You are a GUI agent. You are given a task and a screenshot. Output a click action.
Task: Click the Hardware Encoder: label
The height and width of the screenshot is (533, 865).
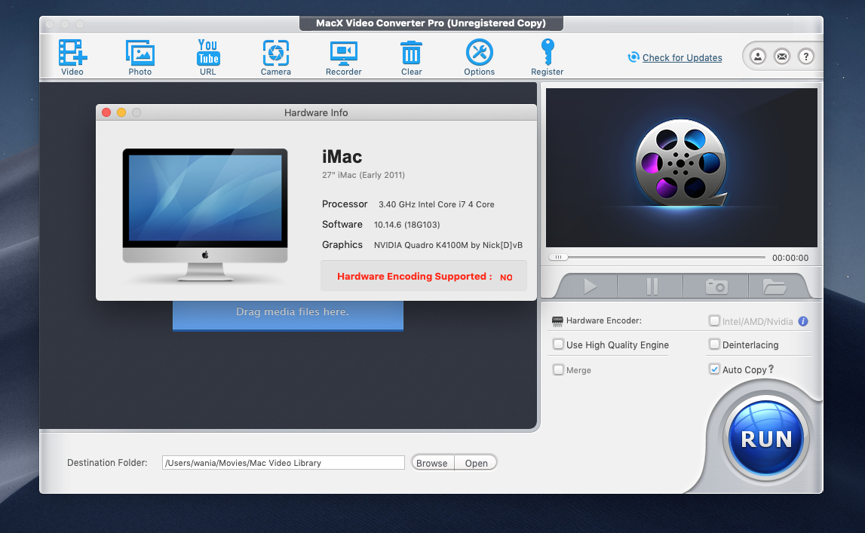click(x=603, y=321)
